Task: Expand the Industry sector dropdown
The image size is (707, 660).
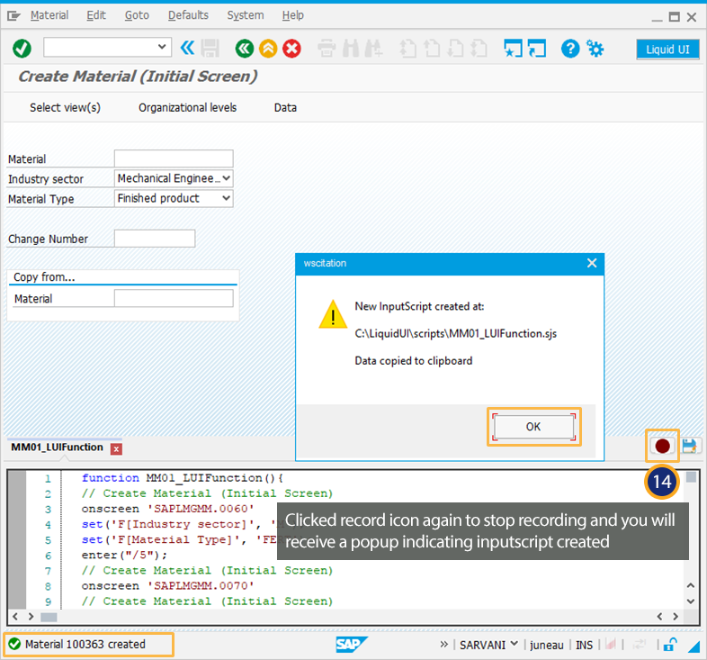Action: pyautogui.click(x=227, y=178)
